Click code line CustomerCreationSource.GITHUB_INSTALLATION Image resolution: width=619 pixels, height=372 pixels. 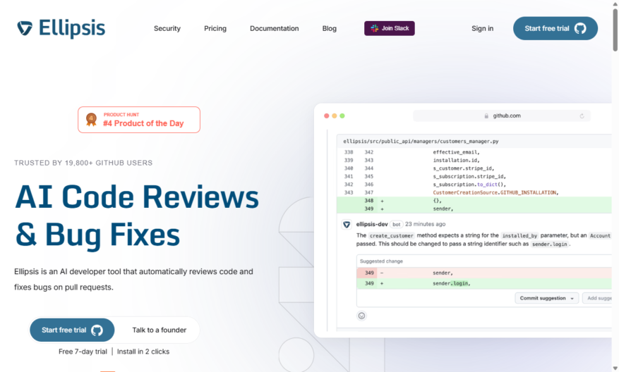point(495,193)
